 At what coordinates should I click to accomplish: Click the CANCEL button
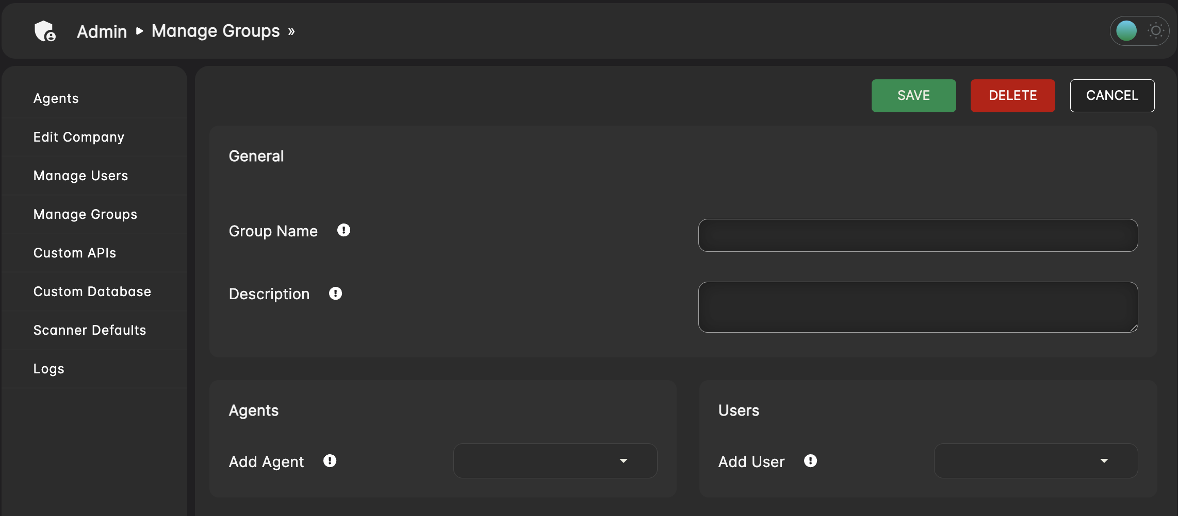[x=1112, y=96]
